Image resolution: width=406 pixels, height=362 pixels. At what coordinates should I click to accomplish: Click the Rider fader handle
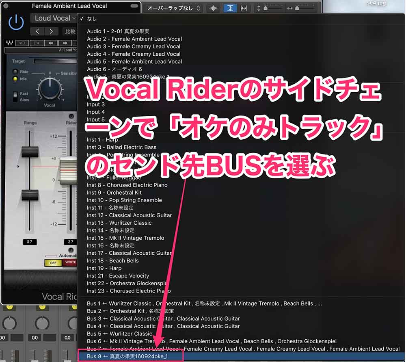pos(69,171)
